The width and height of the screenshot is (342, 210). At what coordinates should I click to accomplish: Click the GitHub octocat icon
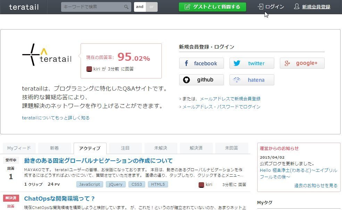pyautogui.click(x=186, y=80)
